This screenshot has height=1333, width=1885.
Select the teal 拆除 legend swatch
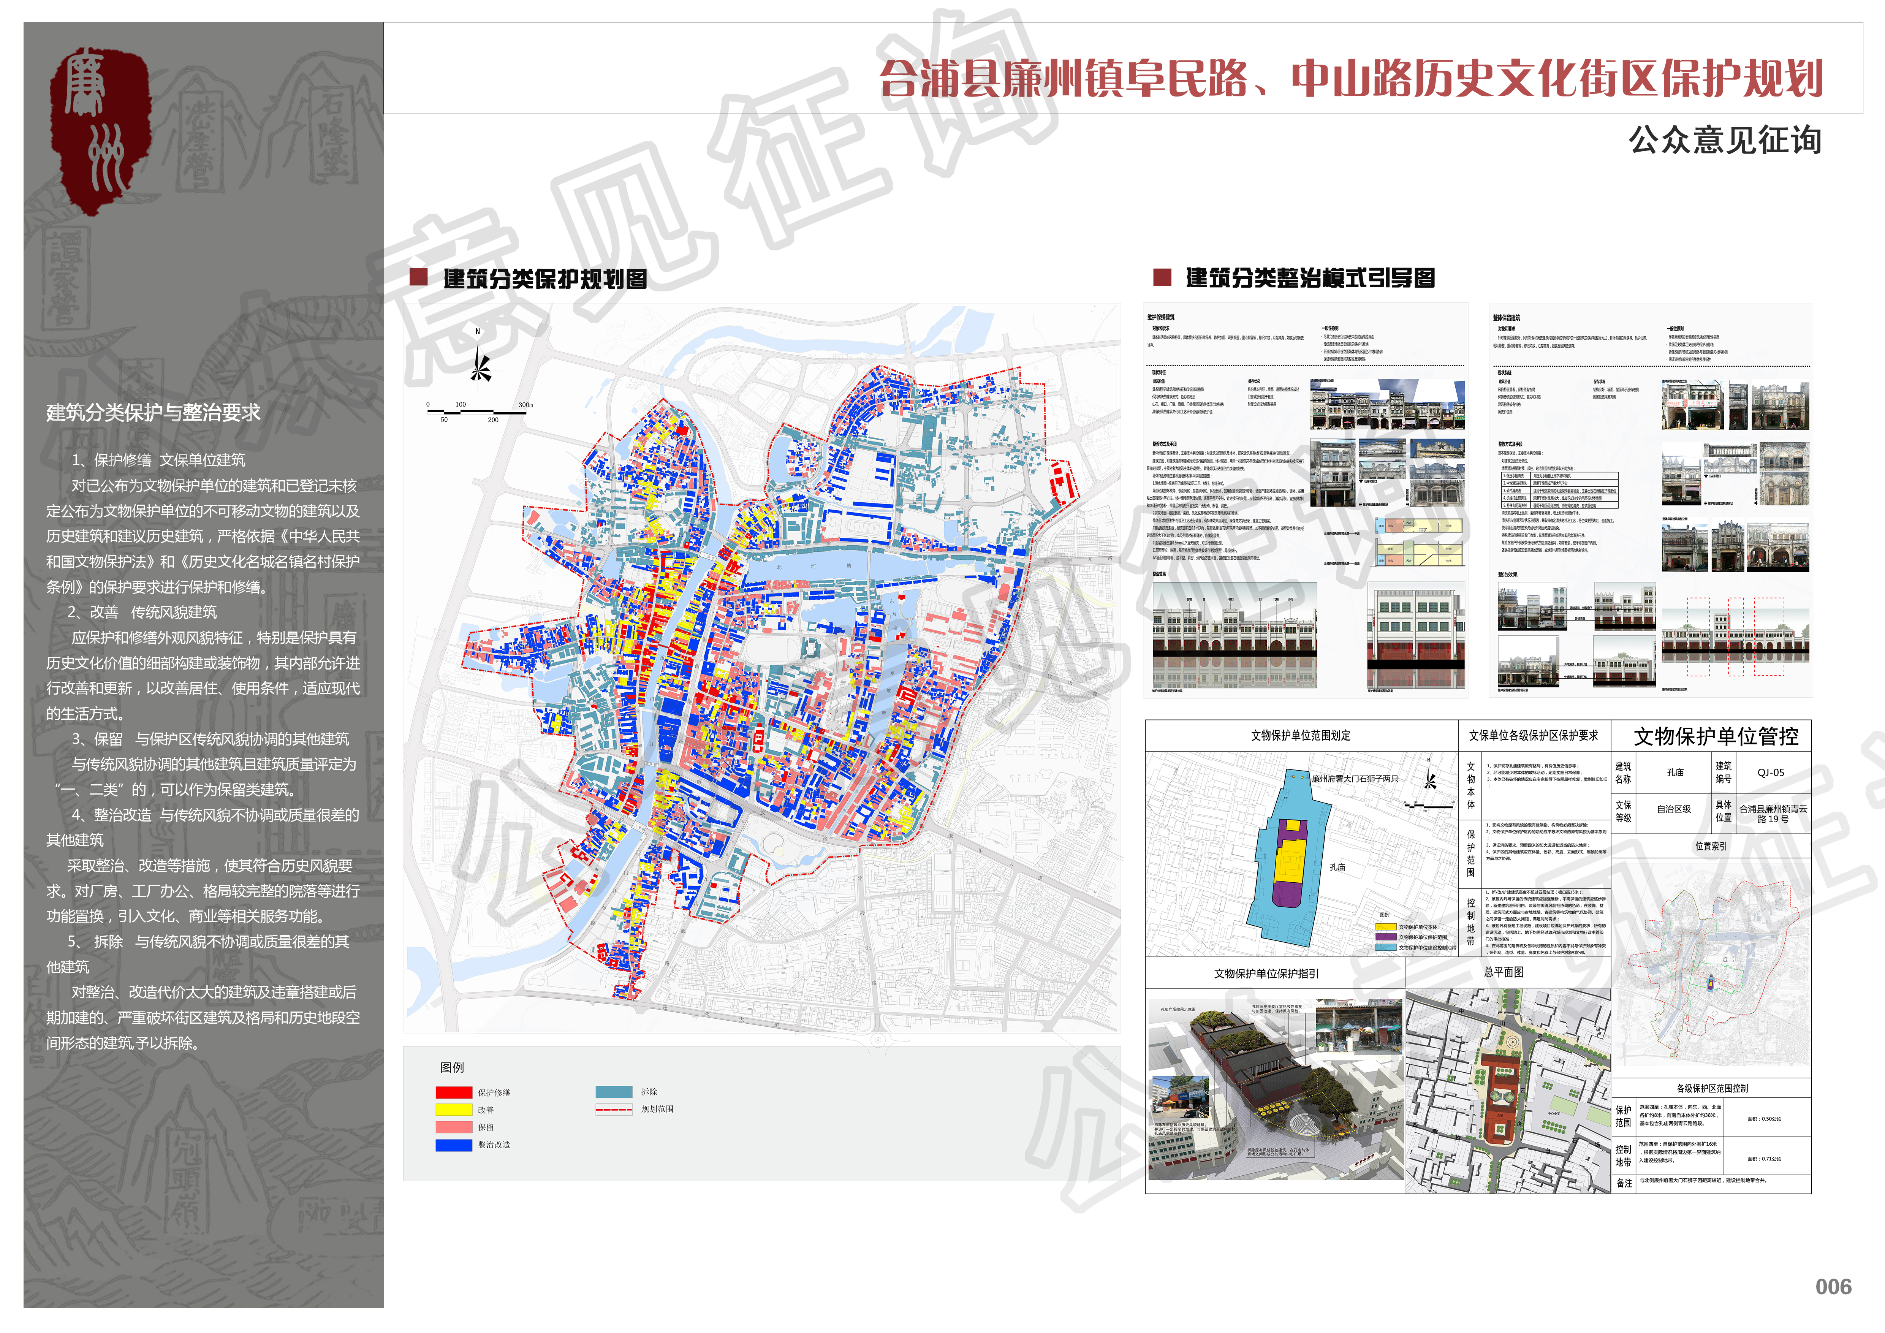(614, 1092)
